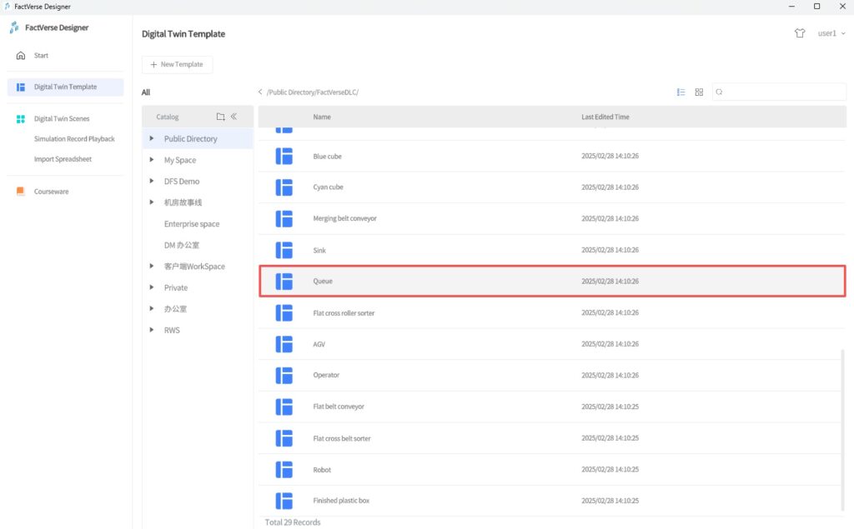Open Simulation Record Playback
The image size is (854, 529).
[x=74, y=139]
